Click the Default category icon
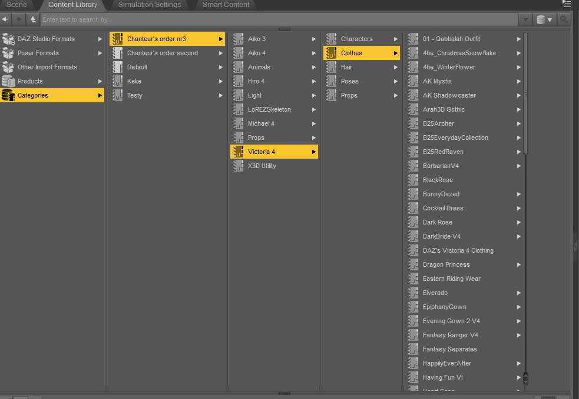 click(x=117, y=67)
